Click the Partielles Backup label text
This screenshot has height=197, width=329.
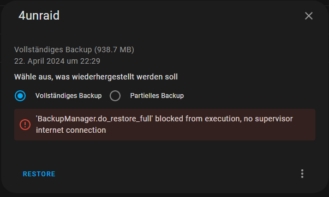point(157,96)
